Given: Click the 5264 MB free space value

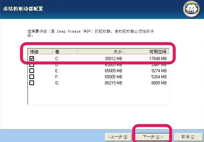Looking at the screenshot, I should click(159, 77).
